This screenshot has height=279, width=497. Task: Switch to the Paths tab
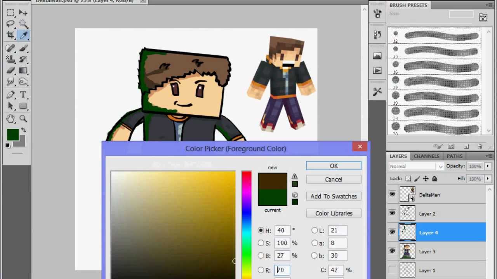click(x=454, y=156)
